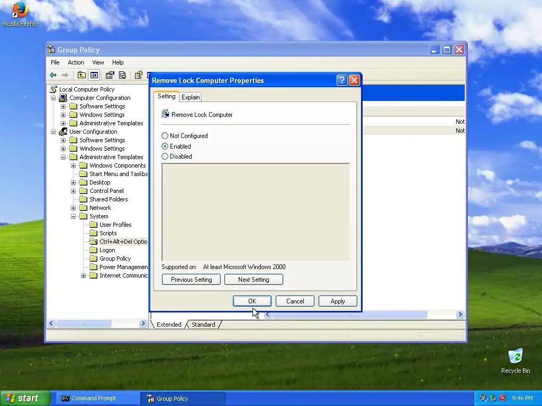Click the Up one level folder icon
This screenshot has height=406, width=542.
click(82, 75)
